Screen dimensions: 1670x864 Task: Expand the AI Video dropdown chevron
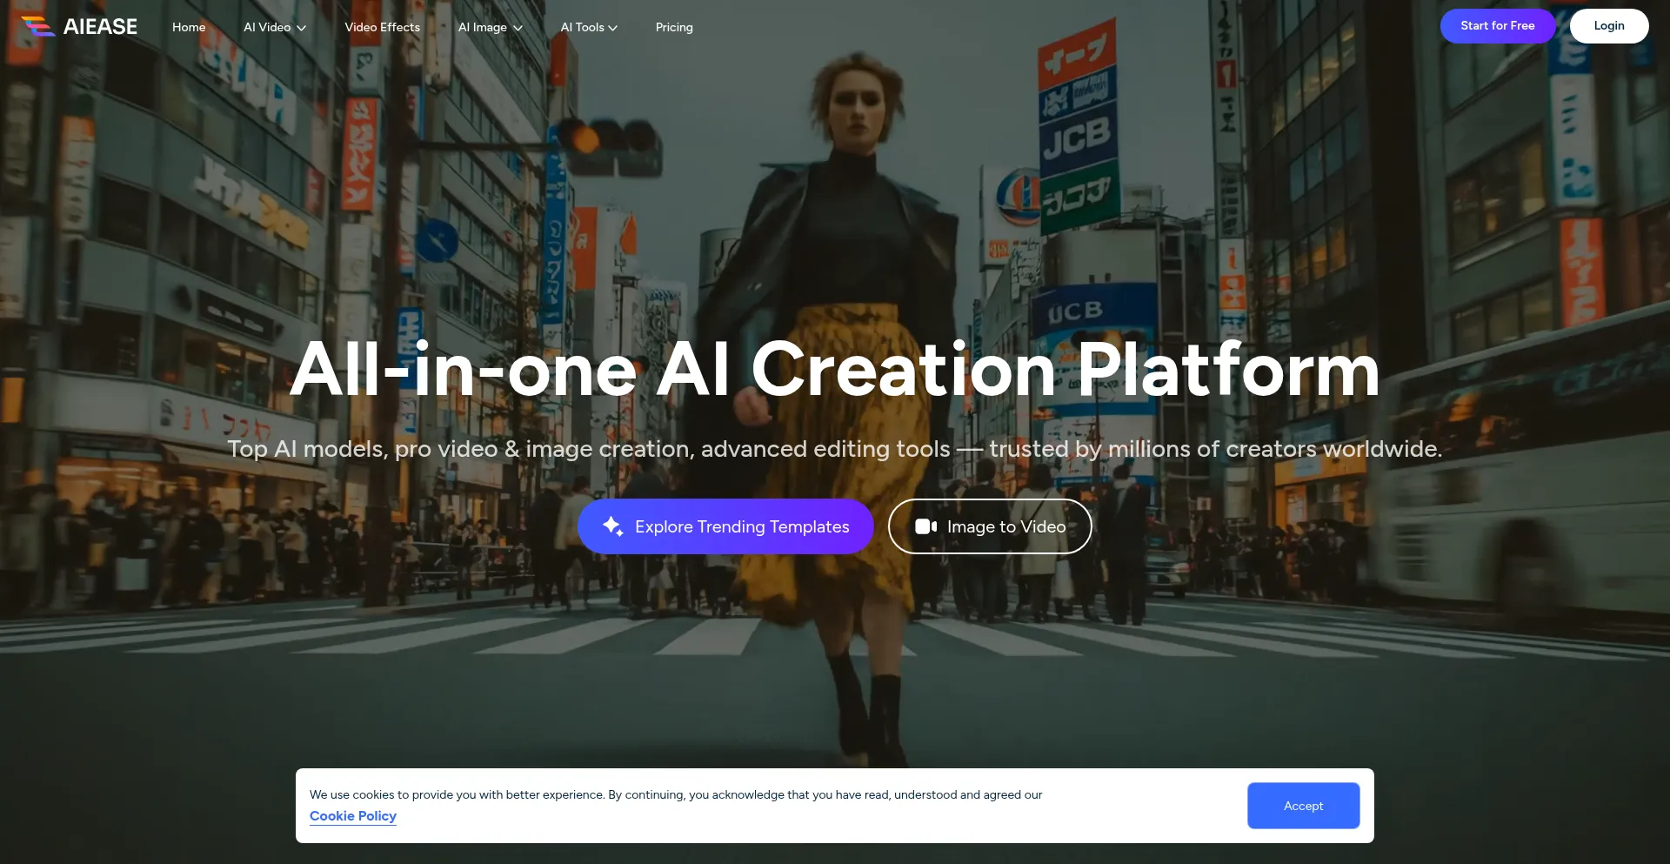(302, 28)
